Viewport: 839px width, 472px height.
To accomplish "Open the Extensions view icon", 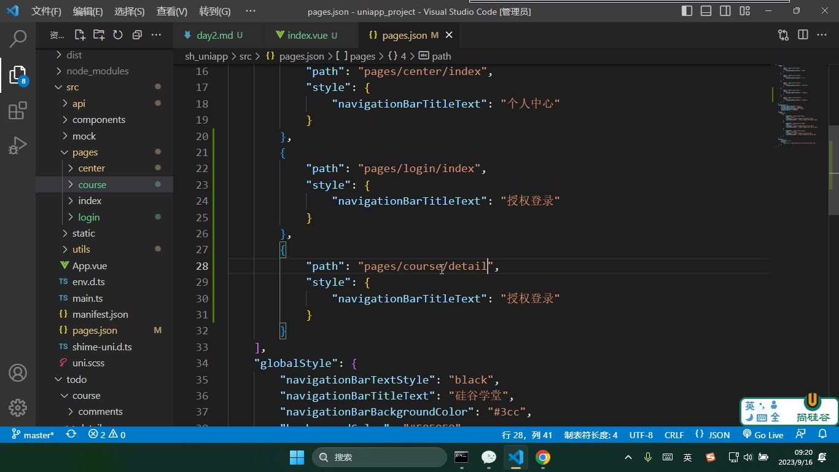I will (x=18, y=111).
